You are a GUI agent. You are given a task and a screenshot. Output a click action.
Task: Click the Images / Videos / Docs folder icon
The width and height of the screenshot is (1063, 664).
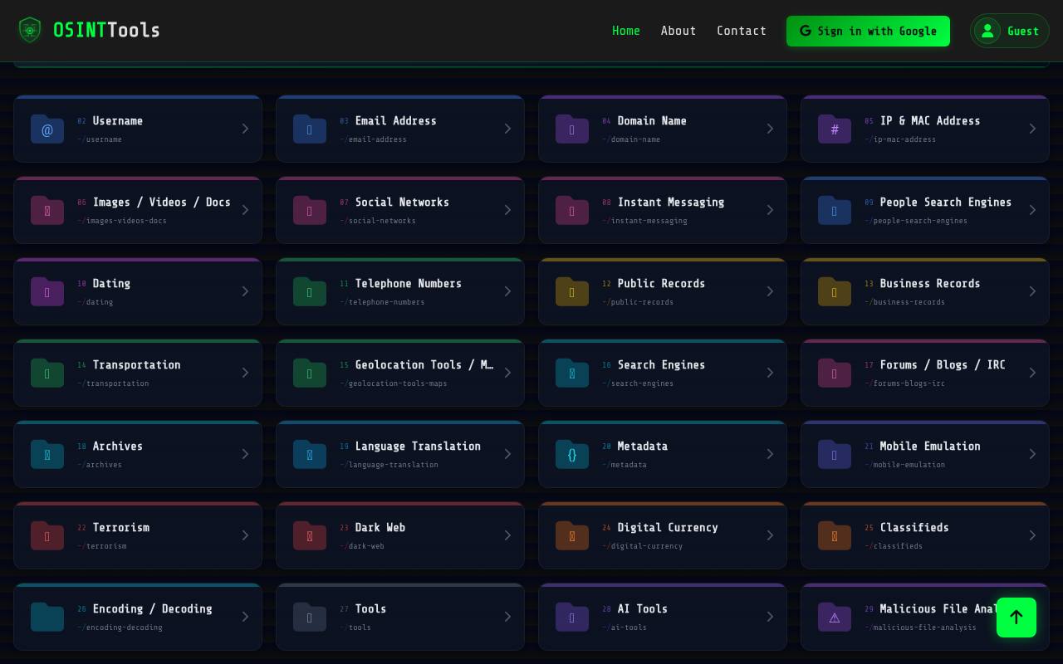[47, 210]
